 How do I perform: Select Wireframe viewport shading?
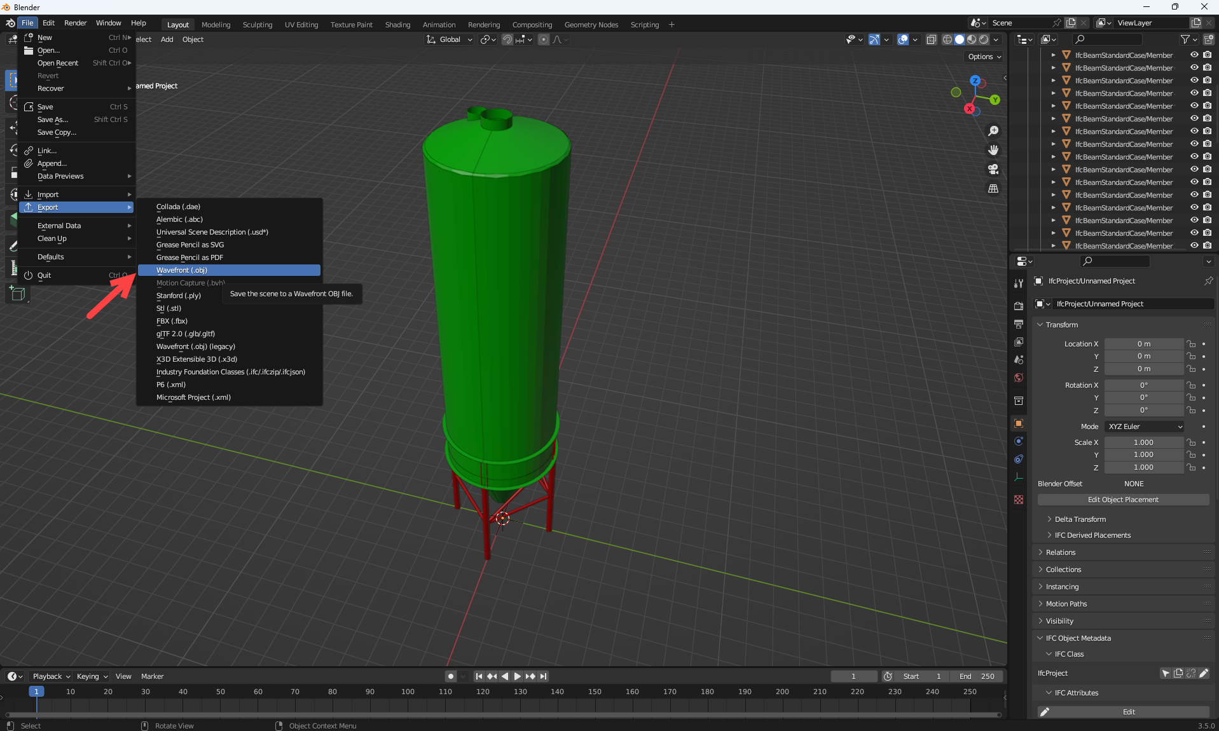947,39
